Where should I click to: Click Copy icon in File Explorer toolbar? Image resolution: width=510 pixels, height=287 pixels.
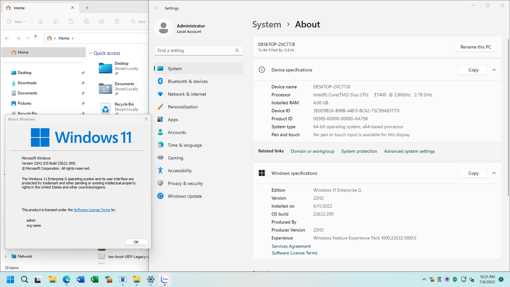pos(55,22)
